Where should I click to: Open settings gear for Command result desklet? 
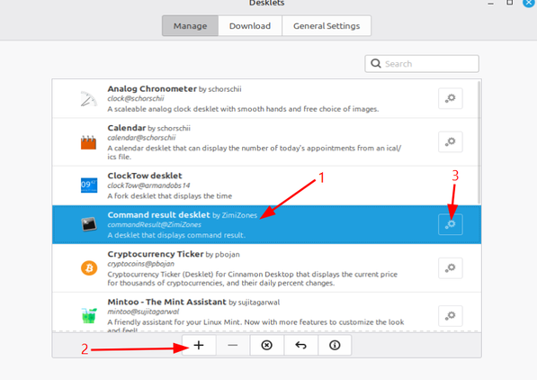click(451, 224)
